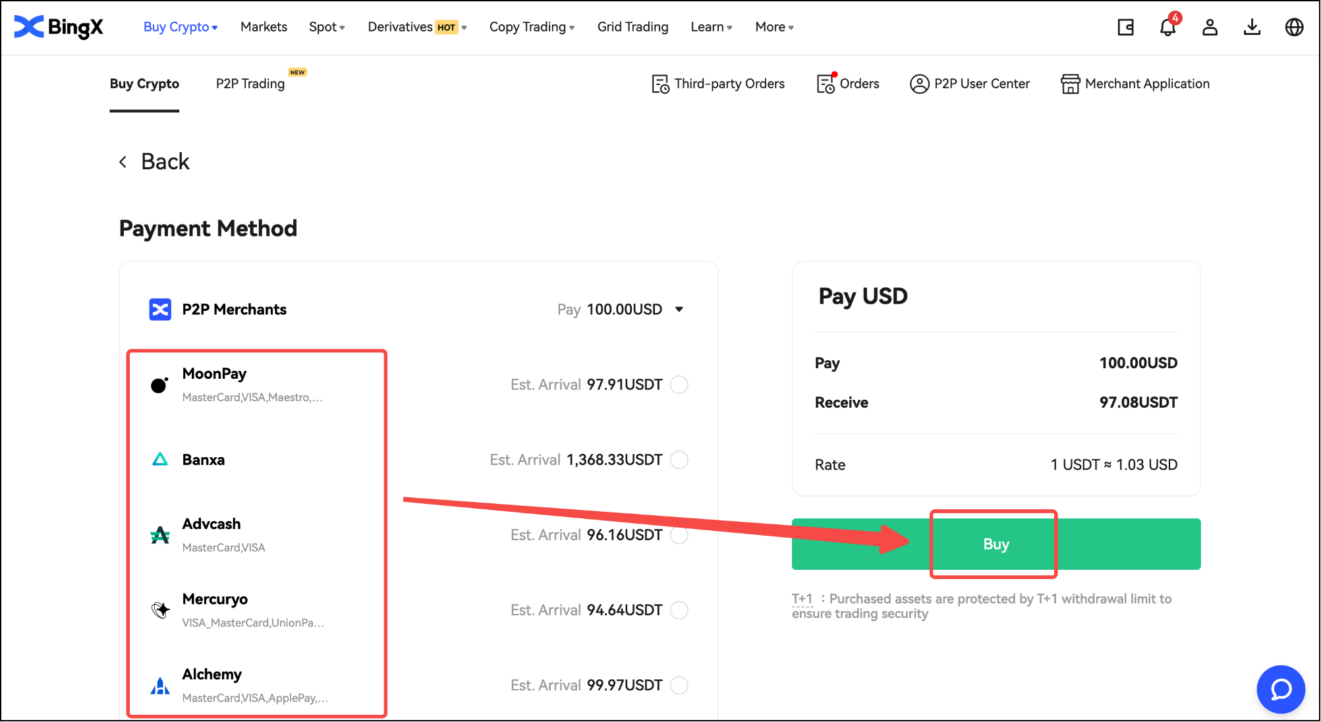
Task: Open the wallet icon in header
Action: pyautogui.click(x=1126, y=27)
